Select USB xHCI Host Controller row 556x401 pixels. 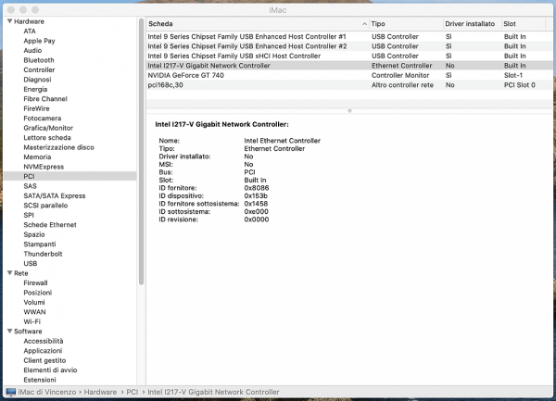tap(234, 56)
